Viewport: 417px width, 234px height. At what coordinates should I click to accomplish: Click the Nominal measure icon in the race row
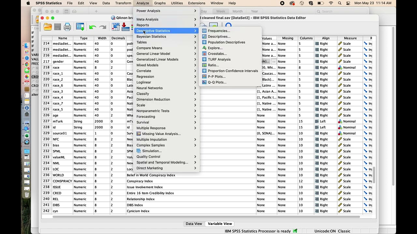coord(340,68)
